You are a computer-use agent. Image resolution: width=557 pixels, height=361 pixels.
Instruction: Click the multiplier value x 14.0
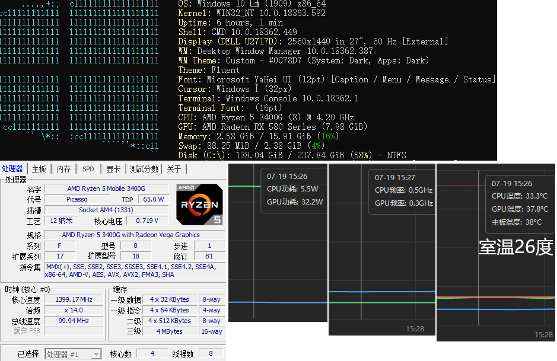tap(74, 310)
